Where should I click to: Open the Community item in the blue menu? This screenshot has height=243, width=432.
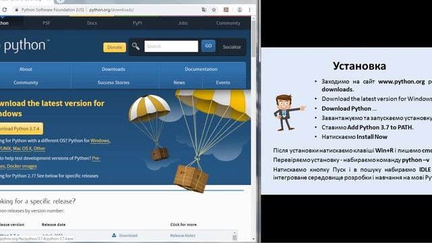pyautogui.click(x=26, y=82)
